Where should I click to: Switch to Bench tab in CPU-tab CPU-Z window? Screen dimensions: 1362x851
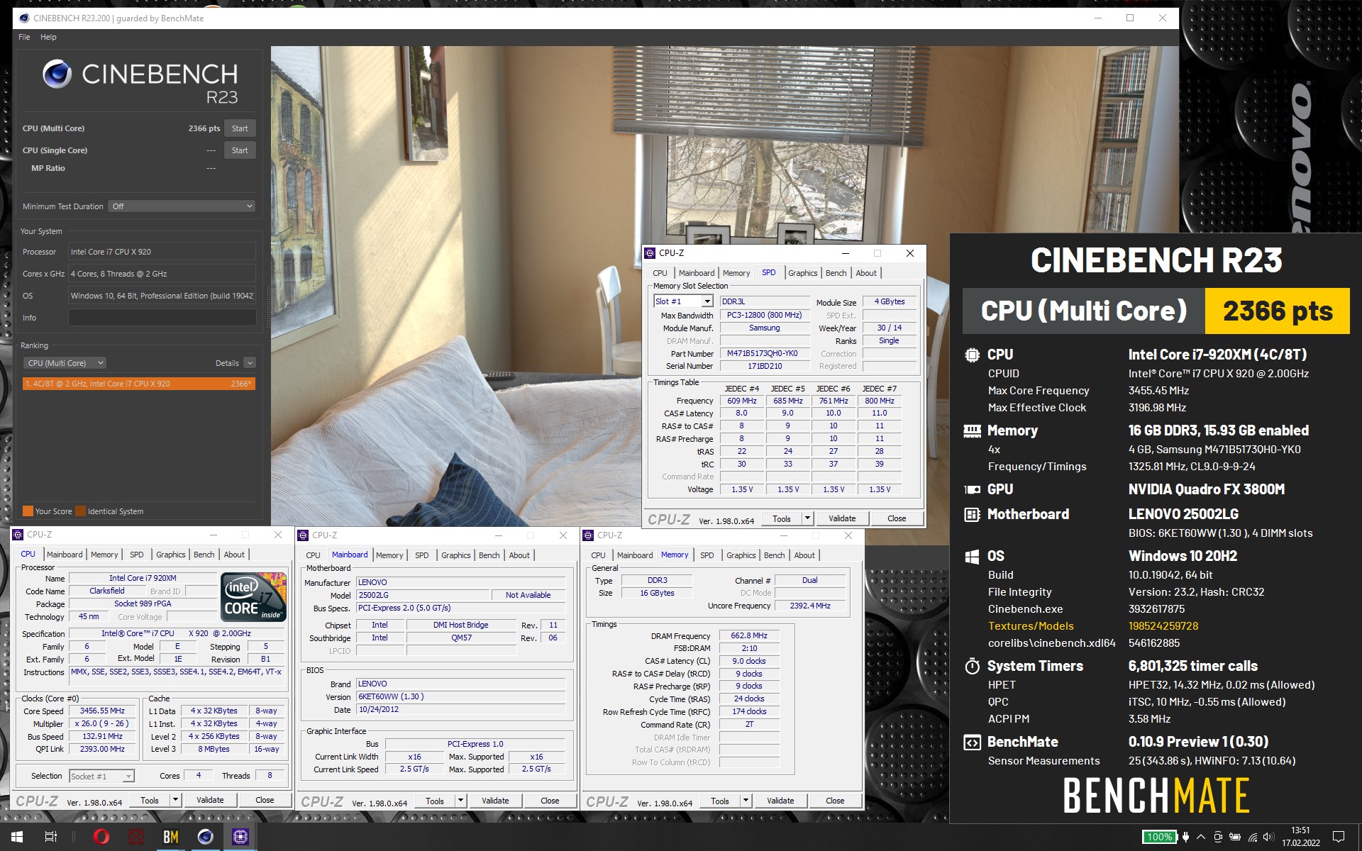tap(204, 555)
